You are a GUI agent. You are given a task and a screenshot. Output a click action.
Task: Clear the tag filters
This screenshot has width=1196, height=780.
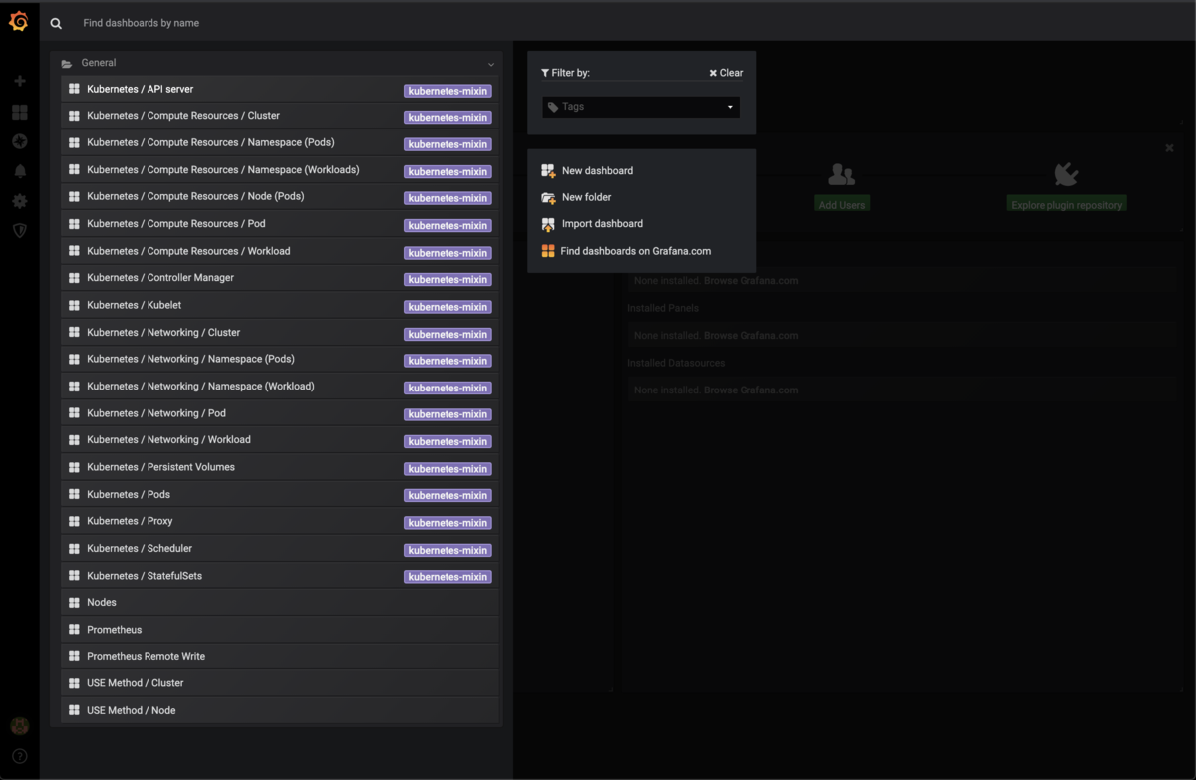click(x=726, y=73)
